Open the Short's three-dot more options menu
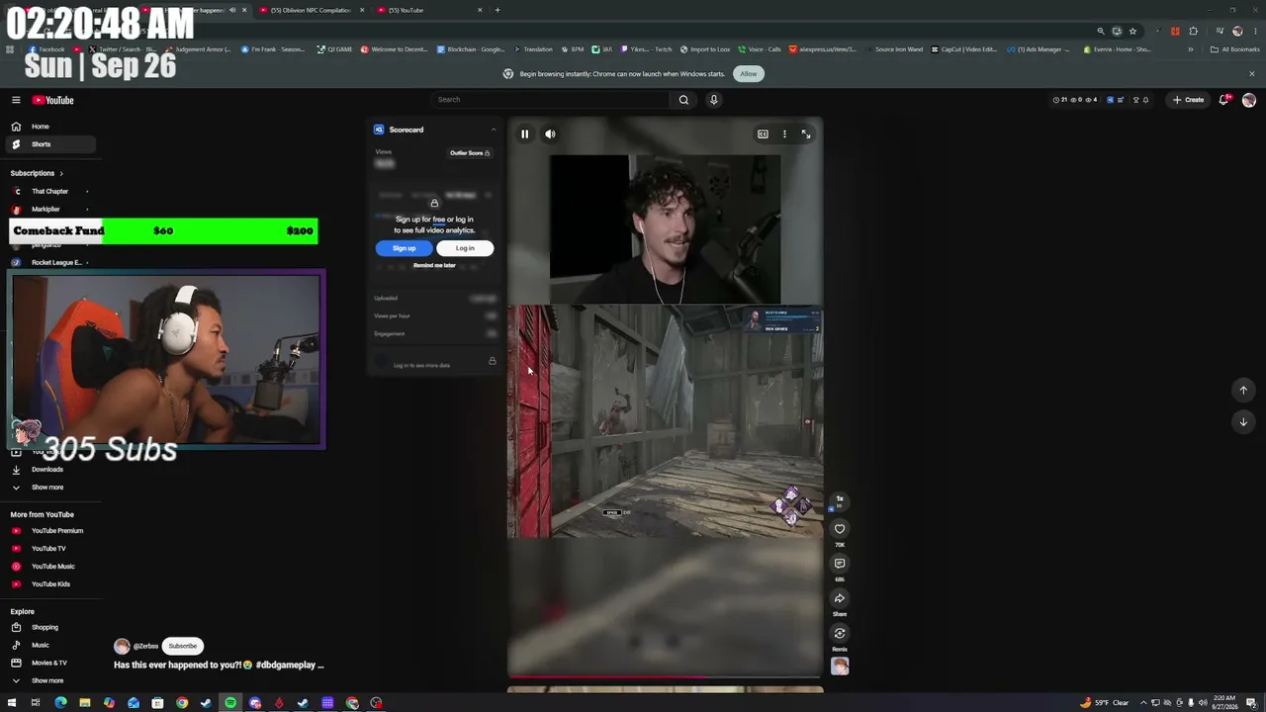This screenshot has height=712, width=1266. (x=784, y=134)
